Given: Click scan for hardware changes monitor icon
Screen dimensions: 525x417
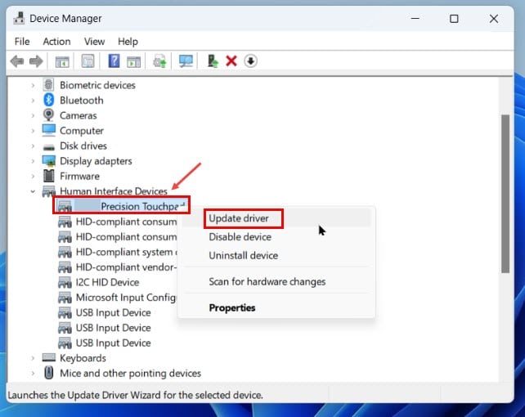Looking at the screenshot, I should 186,61.
